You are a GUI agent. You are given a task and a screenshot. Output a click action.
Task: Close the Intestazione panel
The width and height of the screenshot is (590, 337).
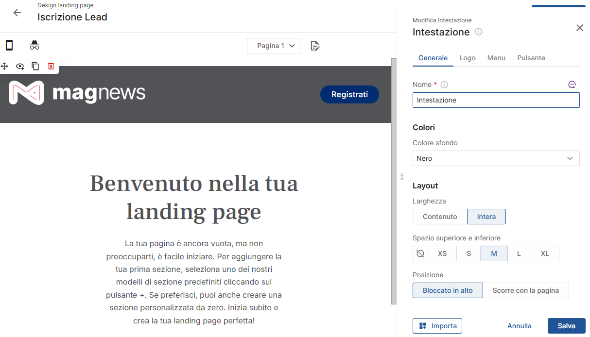pos(579,28)
